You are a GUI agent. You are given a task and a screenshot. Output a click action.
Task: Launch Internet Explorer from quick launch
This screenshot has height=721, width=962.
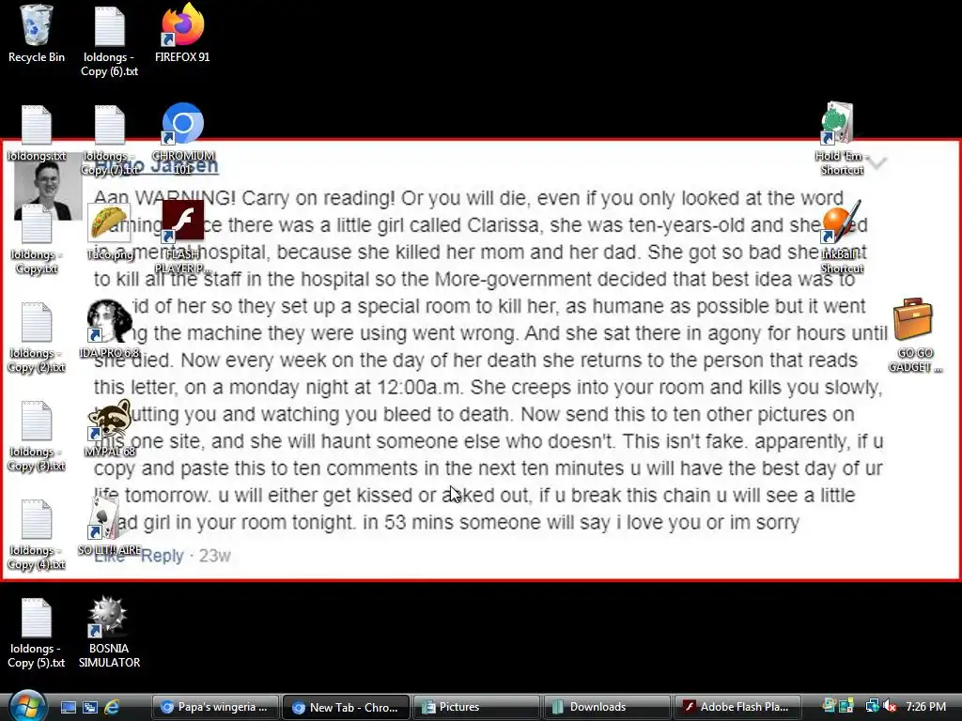112,707
